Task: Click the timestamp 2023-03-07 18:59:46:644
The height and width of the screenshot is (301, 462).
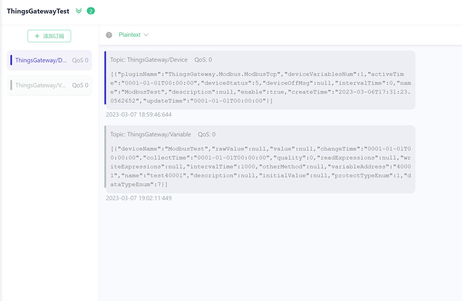Action: (139, 115)
